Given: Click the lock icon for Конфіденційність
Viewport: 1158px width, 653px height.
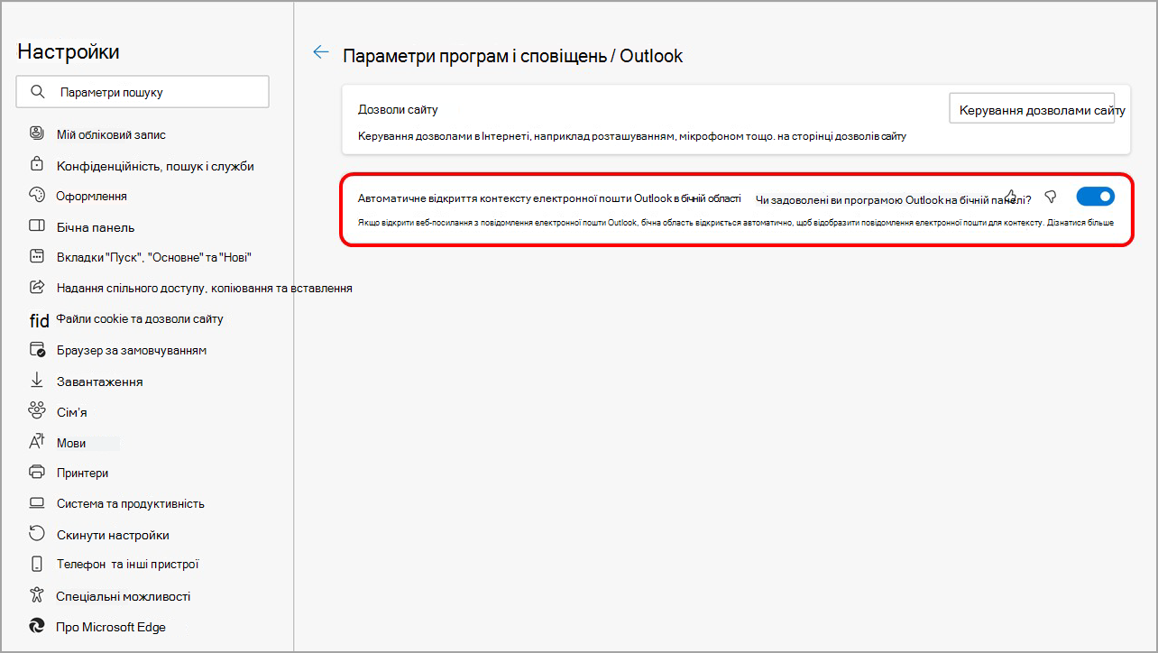Looking at the screenshot, I should (37, 165).
